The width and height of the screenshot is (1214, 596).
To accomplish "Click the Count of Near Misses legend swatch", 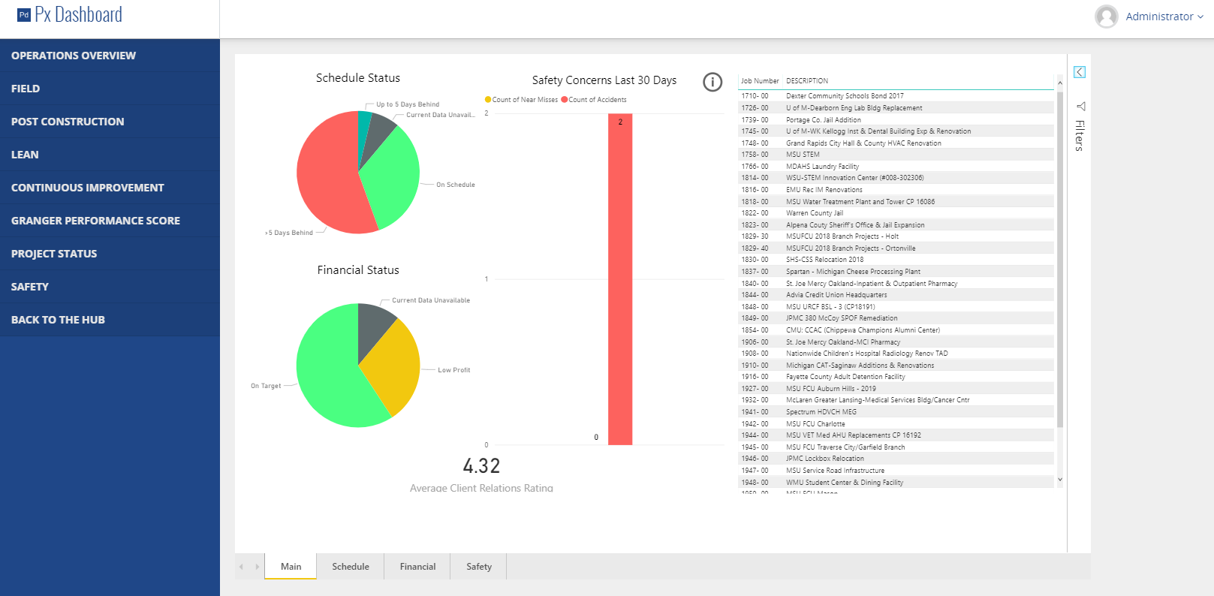I will click(x=488, y=100).
